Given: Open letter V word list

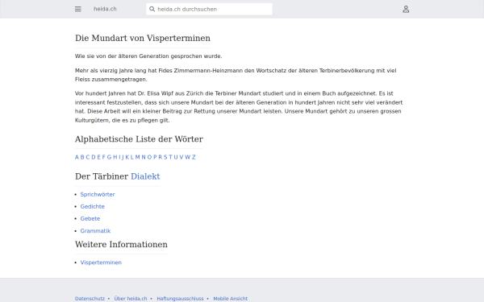Looking at the screenshot, I should coord(181,157).
